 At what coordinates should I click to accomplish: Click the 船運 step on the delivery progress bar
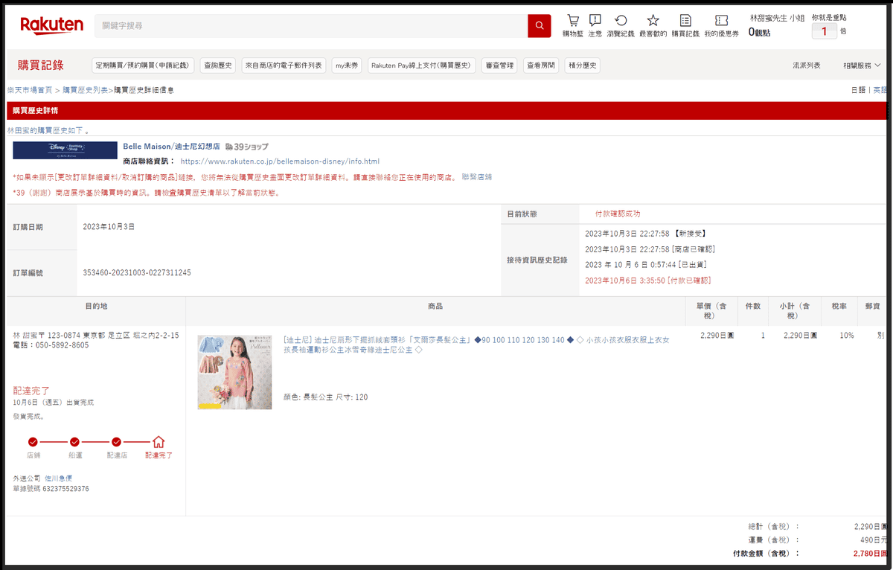click(74, 442)
